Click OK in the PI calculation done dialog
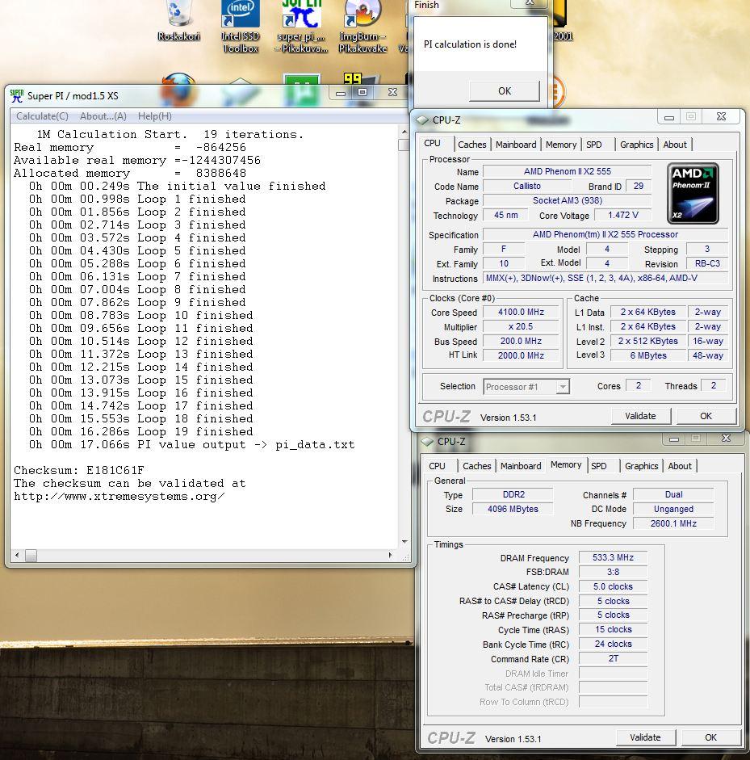Image resolution: width=750 pixels, height=760 pixels. 505,90
